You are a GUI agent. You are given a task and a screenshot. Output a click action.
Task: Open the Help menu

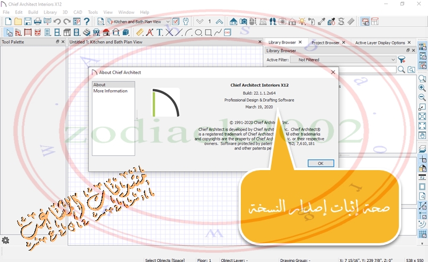[x=145, y=13]
